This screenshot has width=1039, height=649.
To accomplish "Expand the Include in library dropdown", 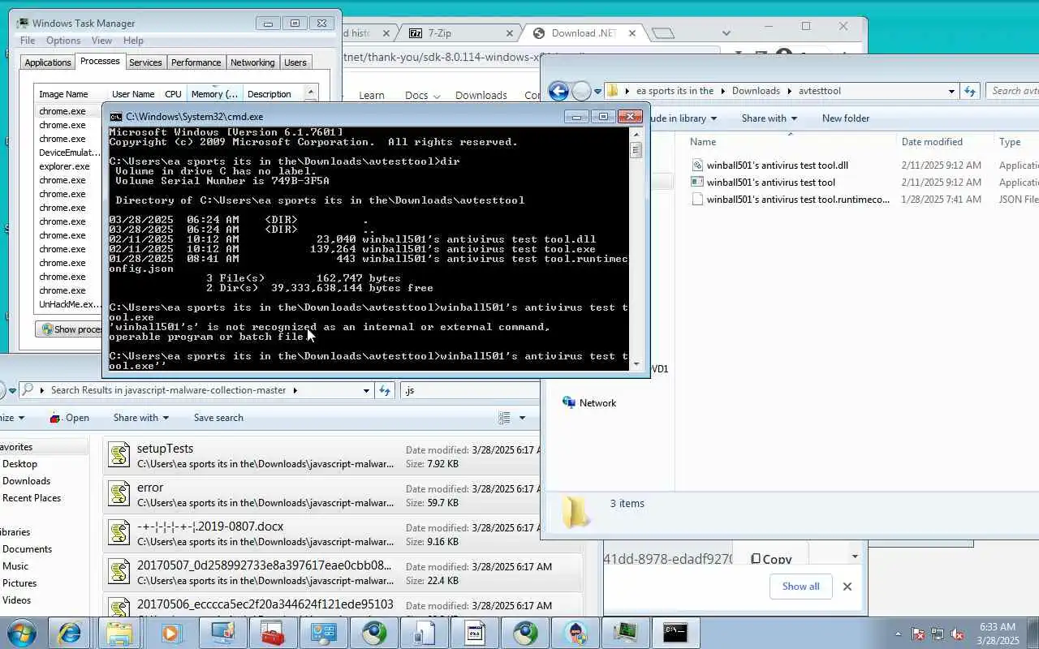I will (x=684, y=118).
